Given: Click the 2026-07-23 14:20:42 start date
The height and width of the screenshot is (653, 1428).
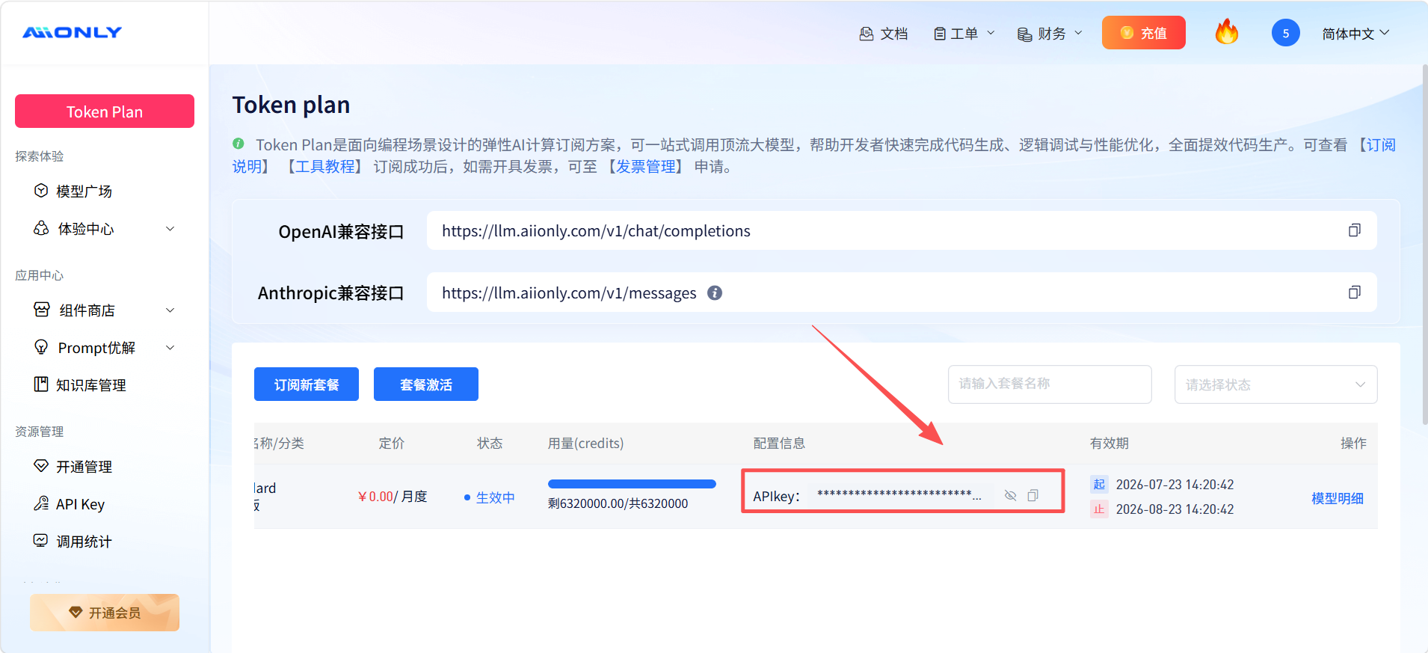Looking at the screenshot, I should [1175, 485].
